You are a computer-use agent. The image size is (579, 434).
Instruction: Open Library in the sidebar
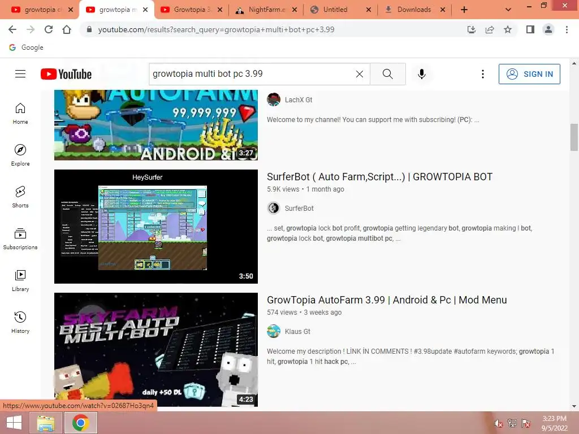[20, 281]
